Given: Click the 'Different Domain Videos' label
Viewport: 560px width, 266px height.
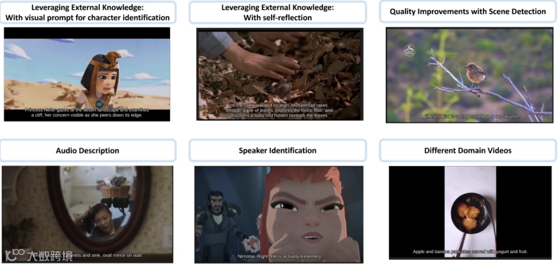Looking at the screenshot, I should pyautogui.click(x=468, y=150).
